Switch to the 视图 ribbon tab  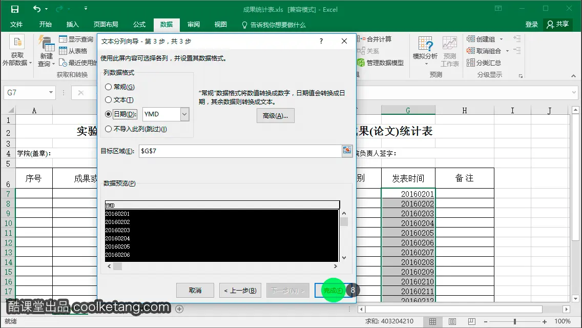point(220,25)
